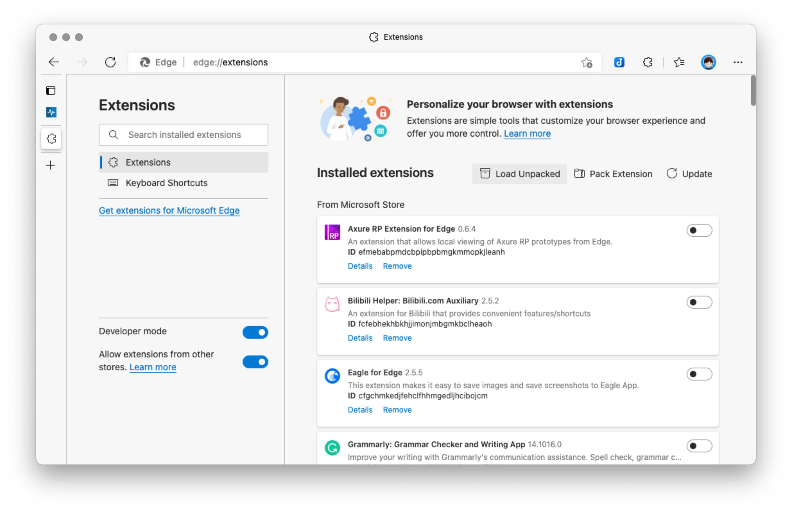The height and width of the screenshot is (512, 792).
Task: Add this page to favorites star icon
Action: (x=587, y=63)
